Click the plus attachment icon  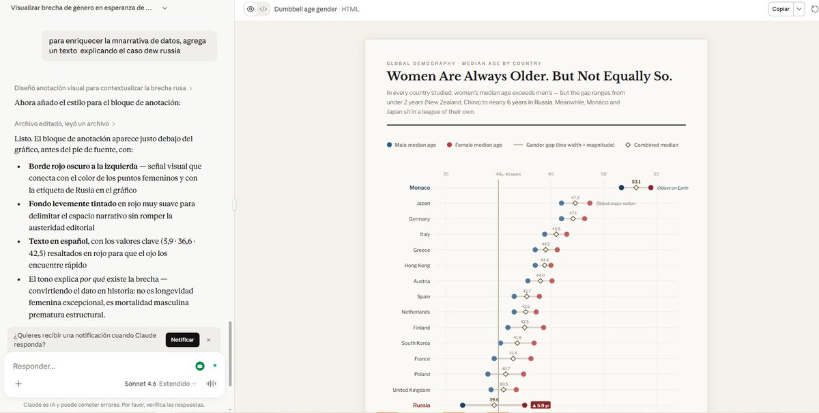point(18,384)
